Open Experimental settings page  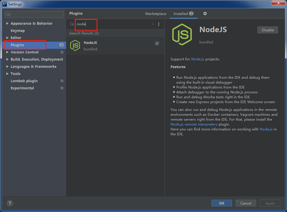22,88
